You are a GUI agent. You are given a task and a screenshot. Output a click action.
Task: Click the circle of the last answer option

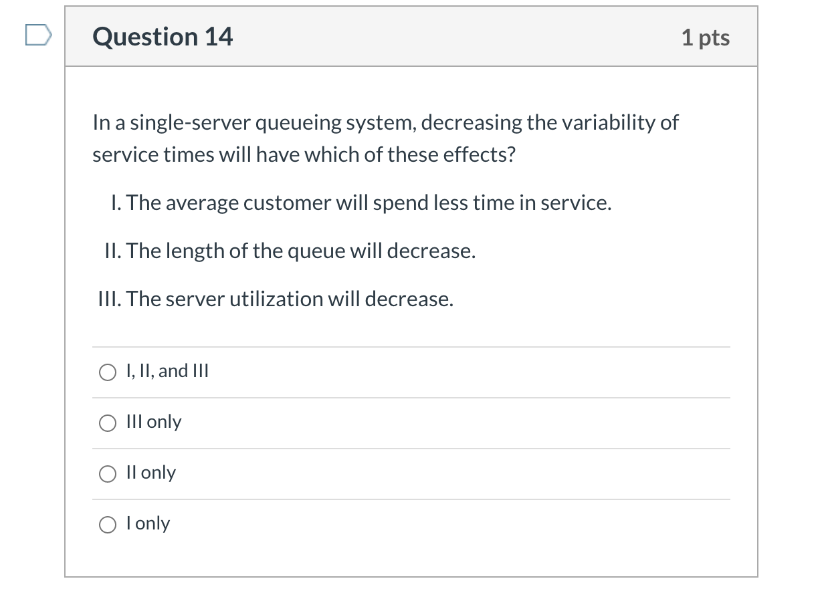click(x=108, y=524)
